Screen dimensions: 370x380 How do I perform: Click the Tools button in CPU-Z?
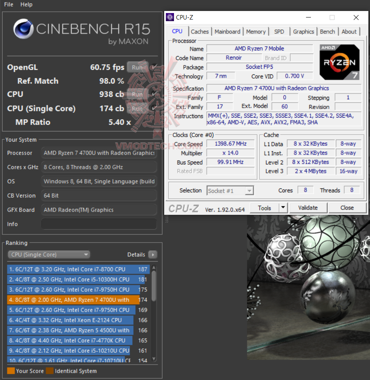264,207
